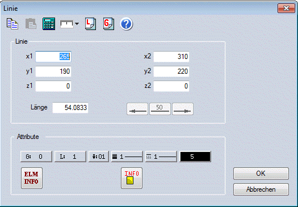Click the copy values icon
Screen dimensions: 298x207
point(12,24)
